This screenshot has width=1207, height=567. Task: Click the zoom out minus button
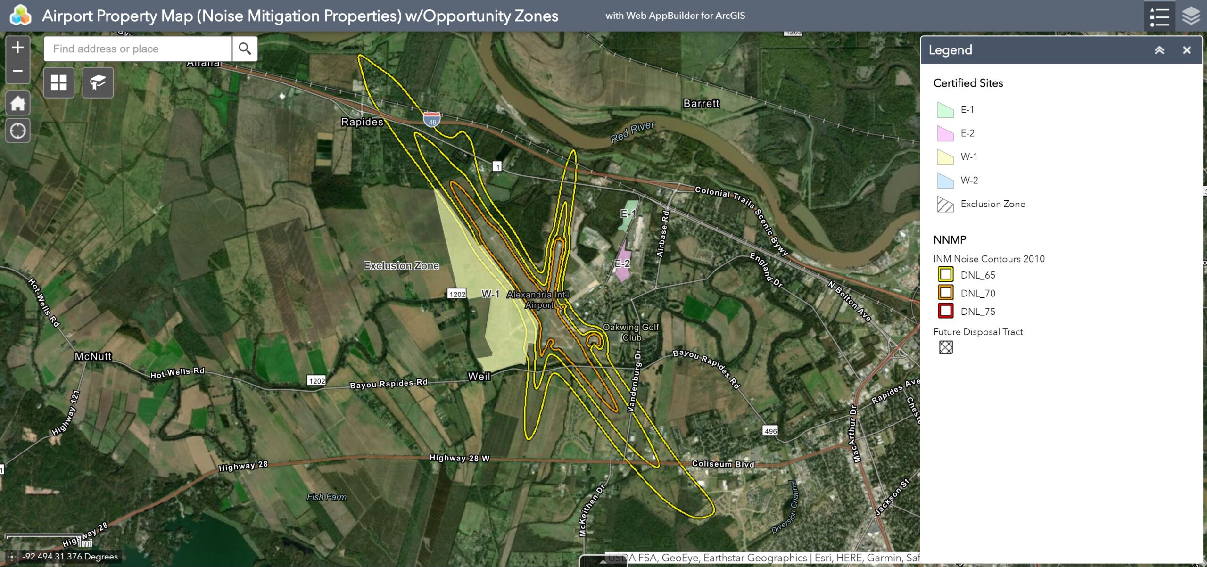click(x=17, y=71)
